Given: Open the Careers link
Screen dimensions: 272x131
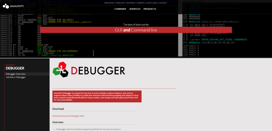Looking at the screenshot, I should point(140,3).
